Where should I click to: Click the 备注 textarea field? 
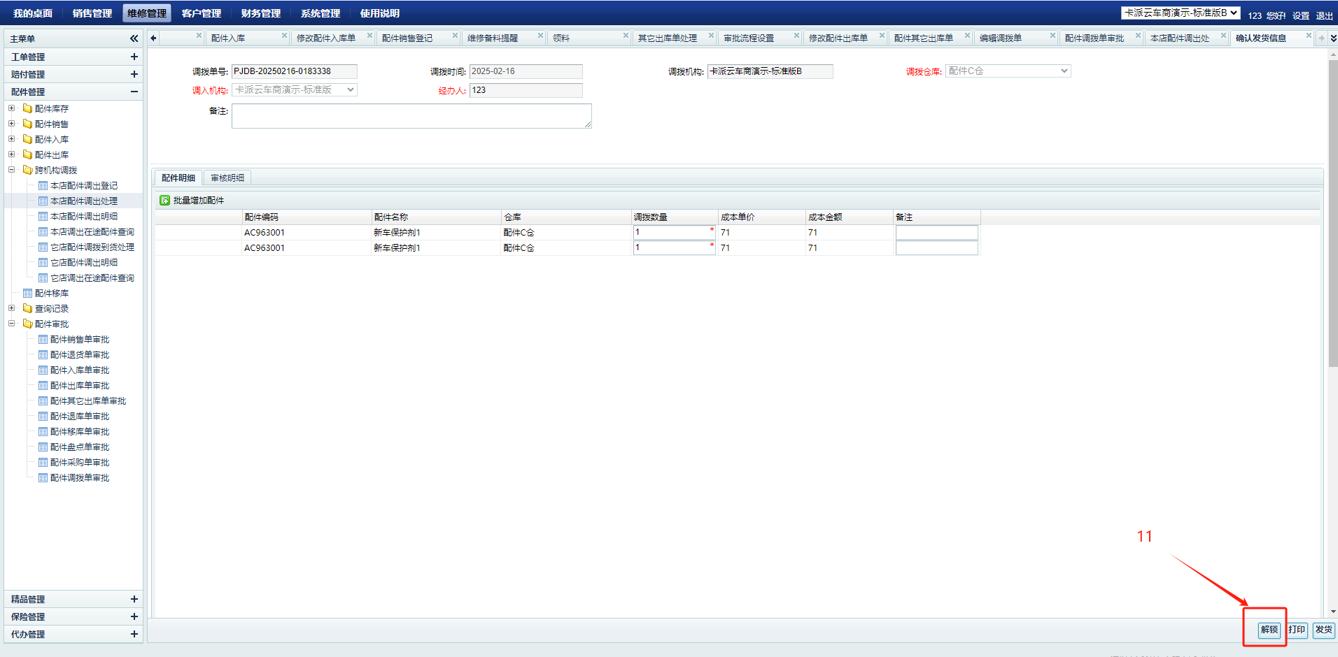411,116
